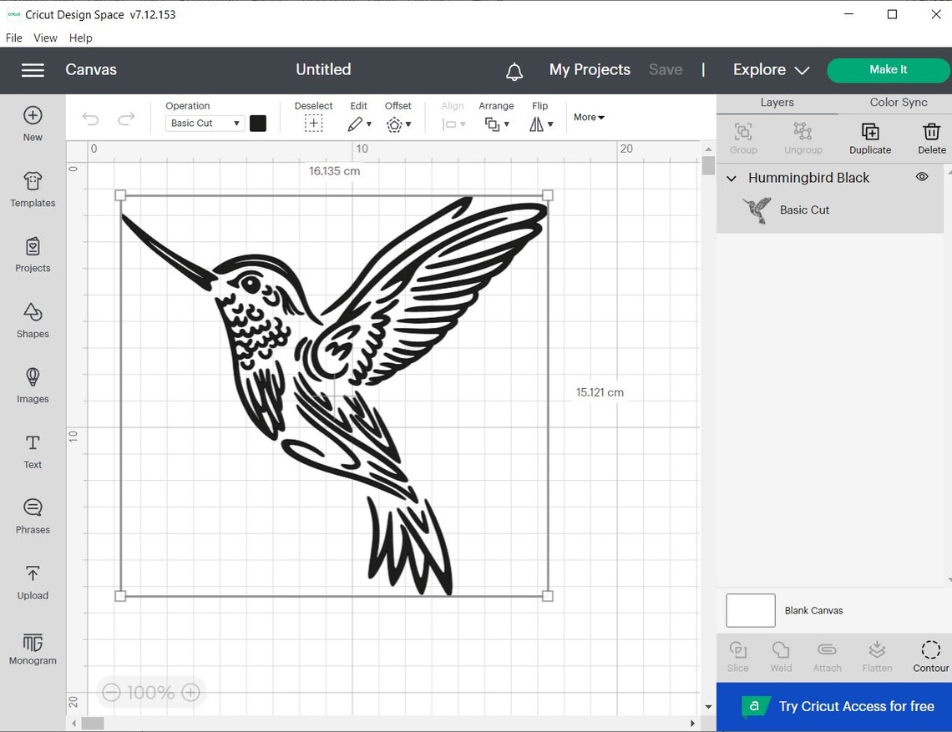Viewport: 952px width, 732px height.
Task: Open the Flip dropdown
Action: (541, 124)
